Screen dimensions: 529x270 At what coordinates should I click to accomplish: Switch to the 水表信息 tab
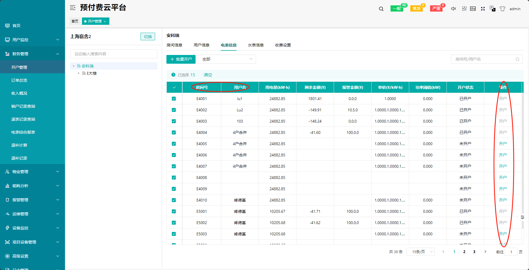[256, 45]
